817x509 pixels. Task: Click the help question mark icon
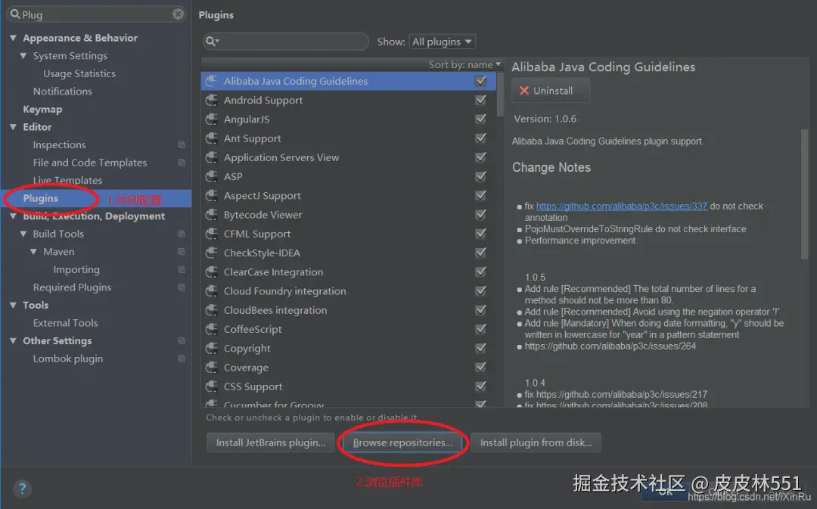pyautogui.click(x=22, y=489)
